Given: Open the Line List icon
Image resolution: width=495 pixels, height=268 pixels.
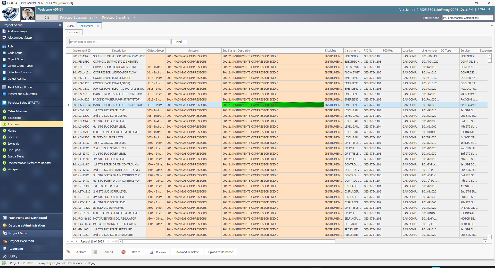Looking at the screenshot, I should click(x=4, y=137).
